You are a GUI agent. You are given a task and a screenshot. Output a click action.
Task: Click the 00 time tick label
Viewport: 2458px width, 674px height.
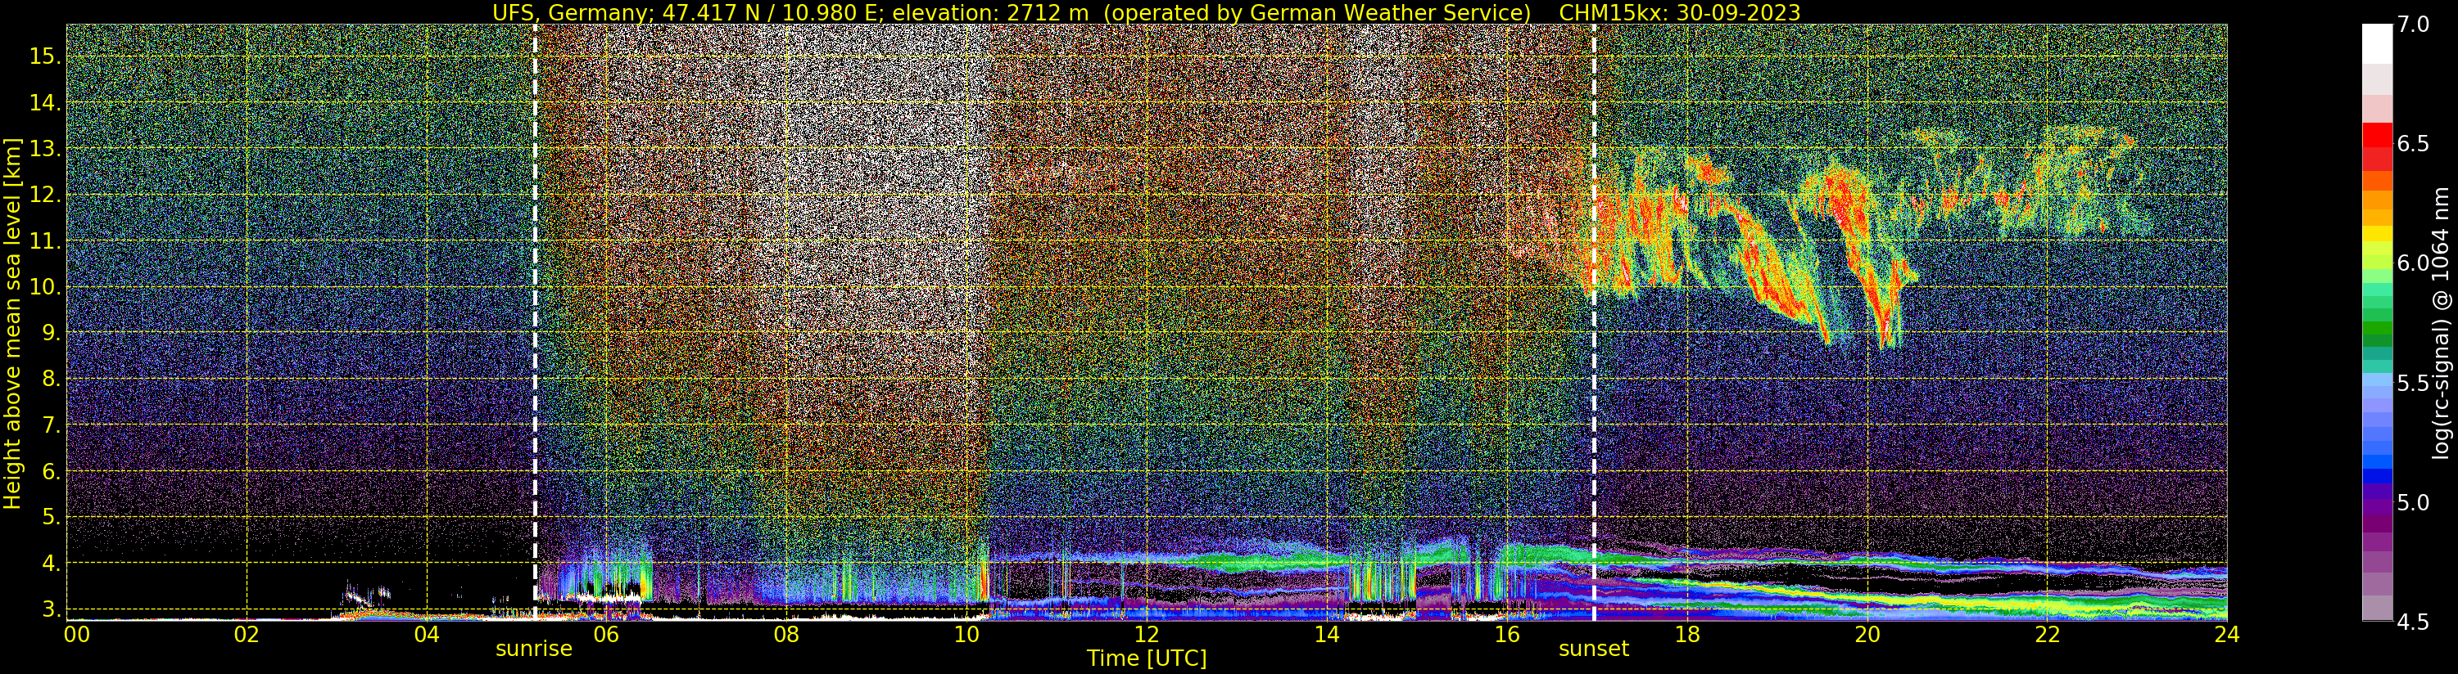click(75, 635)
